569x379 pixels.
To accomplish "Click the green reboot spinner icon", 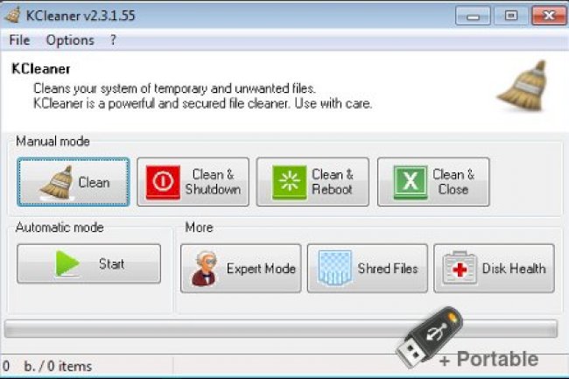I will pyautogui.click(x=289, y=182).
